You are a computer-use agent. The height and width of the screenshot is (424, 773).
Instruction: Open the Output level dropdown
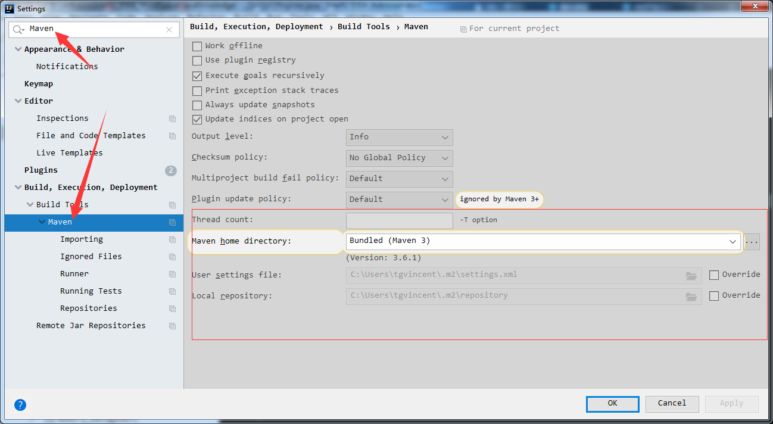pyautogui.click(x=399, y=137)
